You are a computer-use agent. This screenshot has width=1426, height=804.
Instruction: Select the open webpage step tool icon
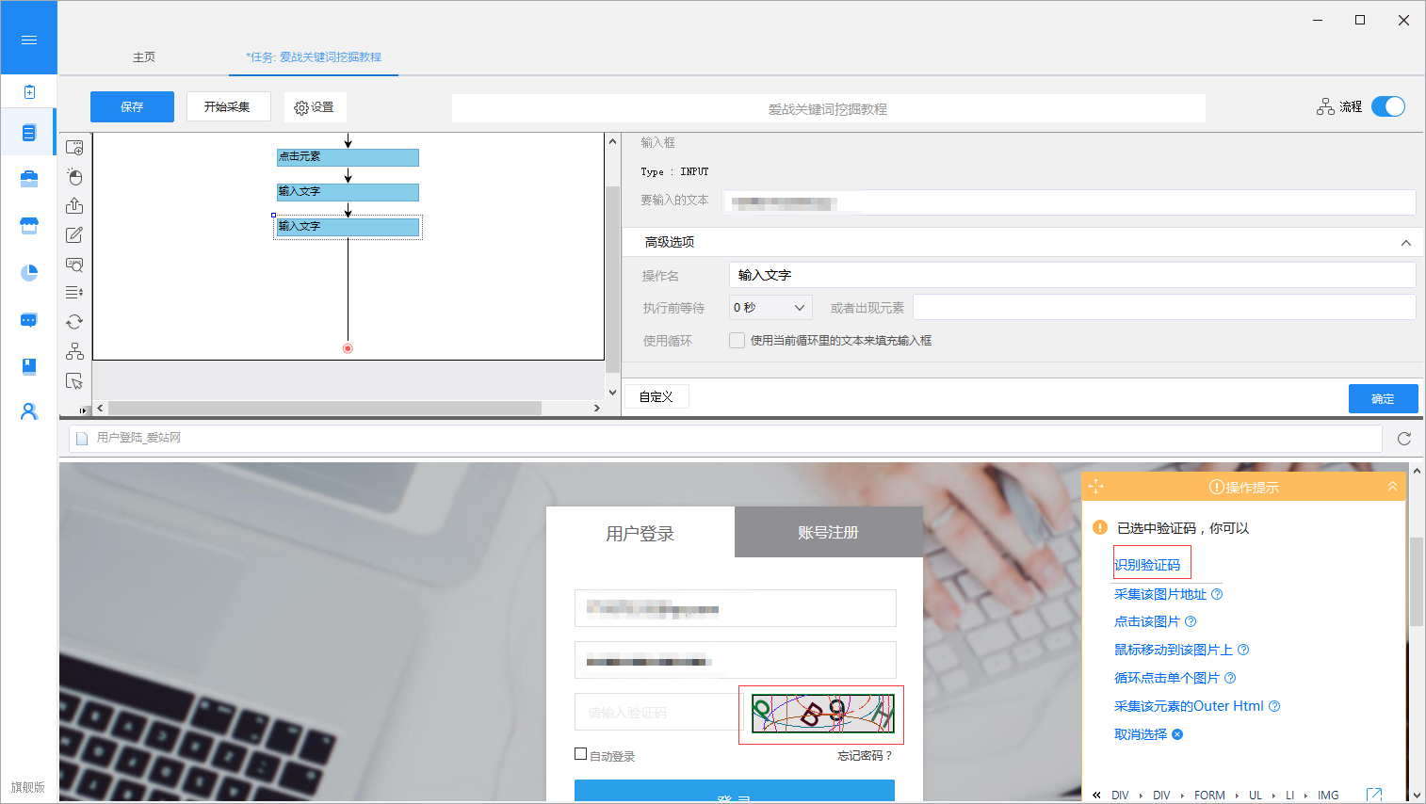(74, 148)
